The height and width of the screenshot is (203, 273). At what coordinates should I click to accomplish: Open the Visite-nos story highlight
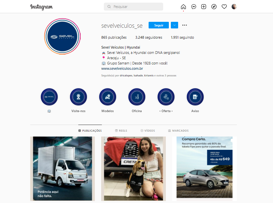[x=78, y=97]
